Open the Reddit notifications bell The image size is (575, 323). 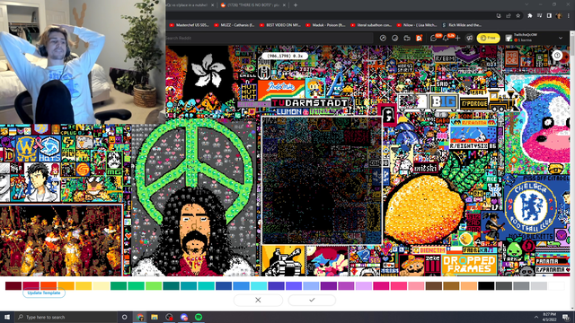tap(446, 38)
